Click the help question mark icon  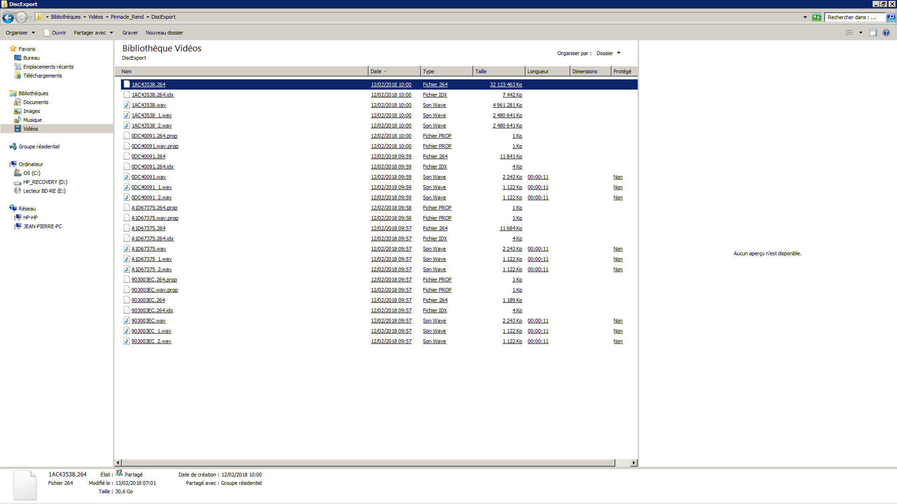886,33
